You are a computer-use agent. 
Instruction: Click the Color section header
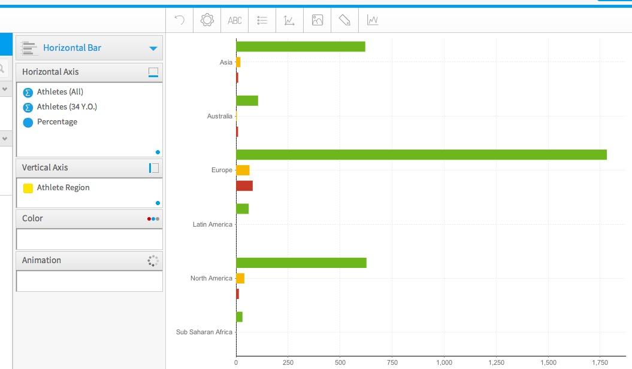click(x=89, y=218)
